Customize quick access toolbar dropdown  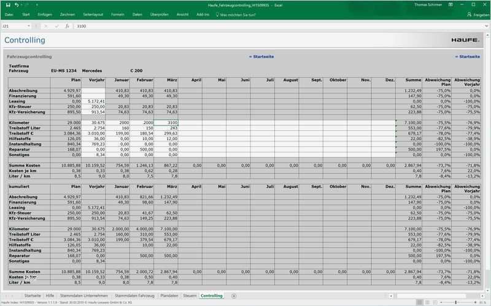click(x=37, y=5)
